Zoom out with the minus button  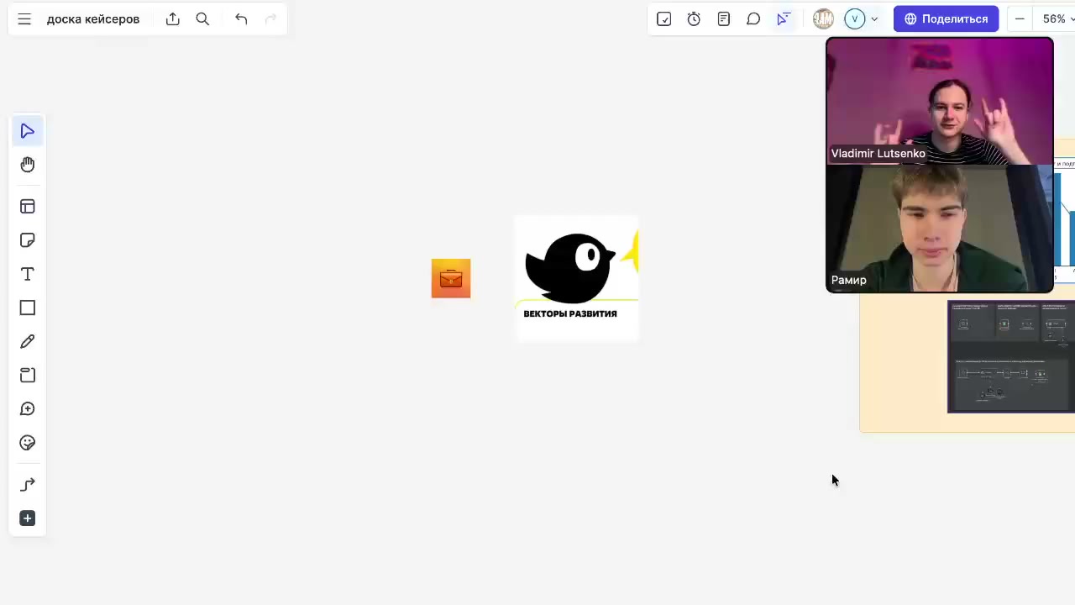[x=1020, y=19]
